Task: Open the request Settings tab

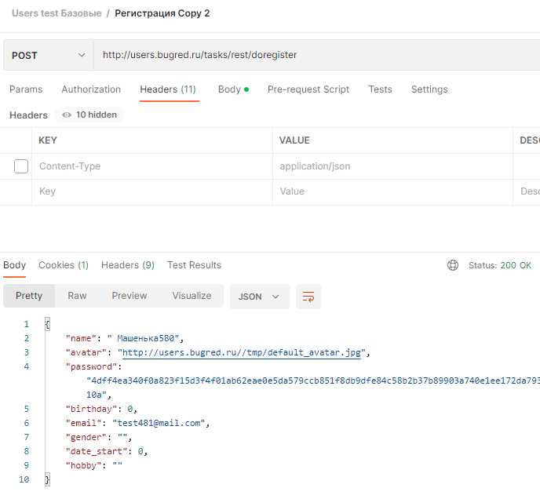Action: pos(429,89)
